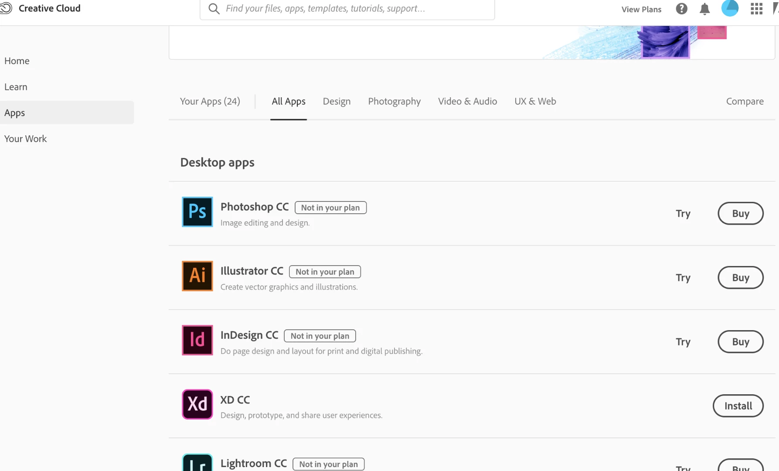The height and width of the screenshot is (471, 779).
Task: Click 'Design, prototype, and share user experiences.'
Action: (x=301, y=415)
